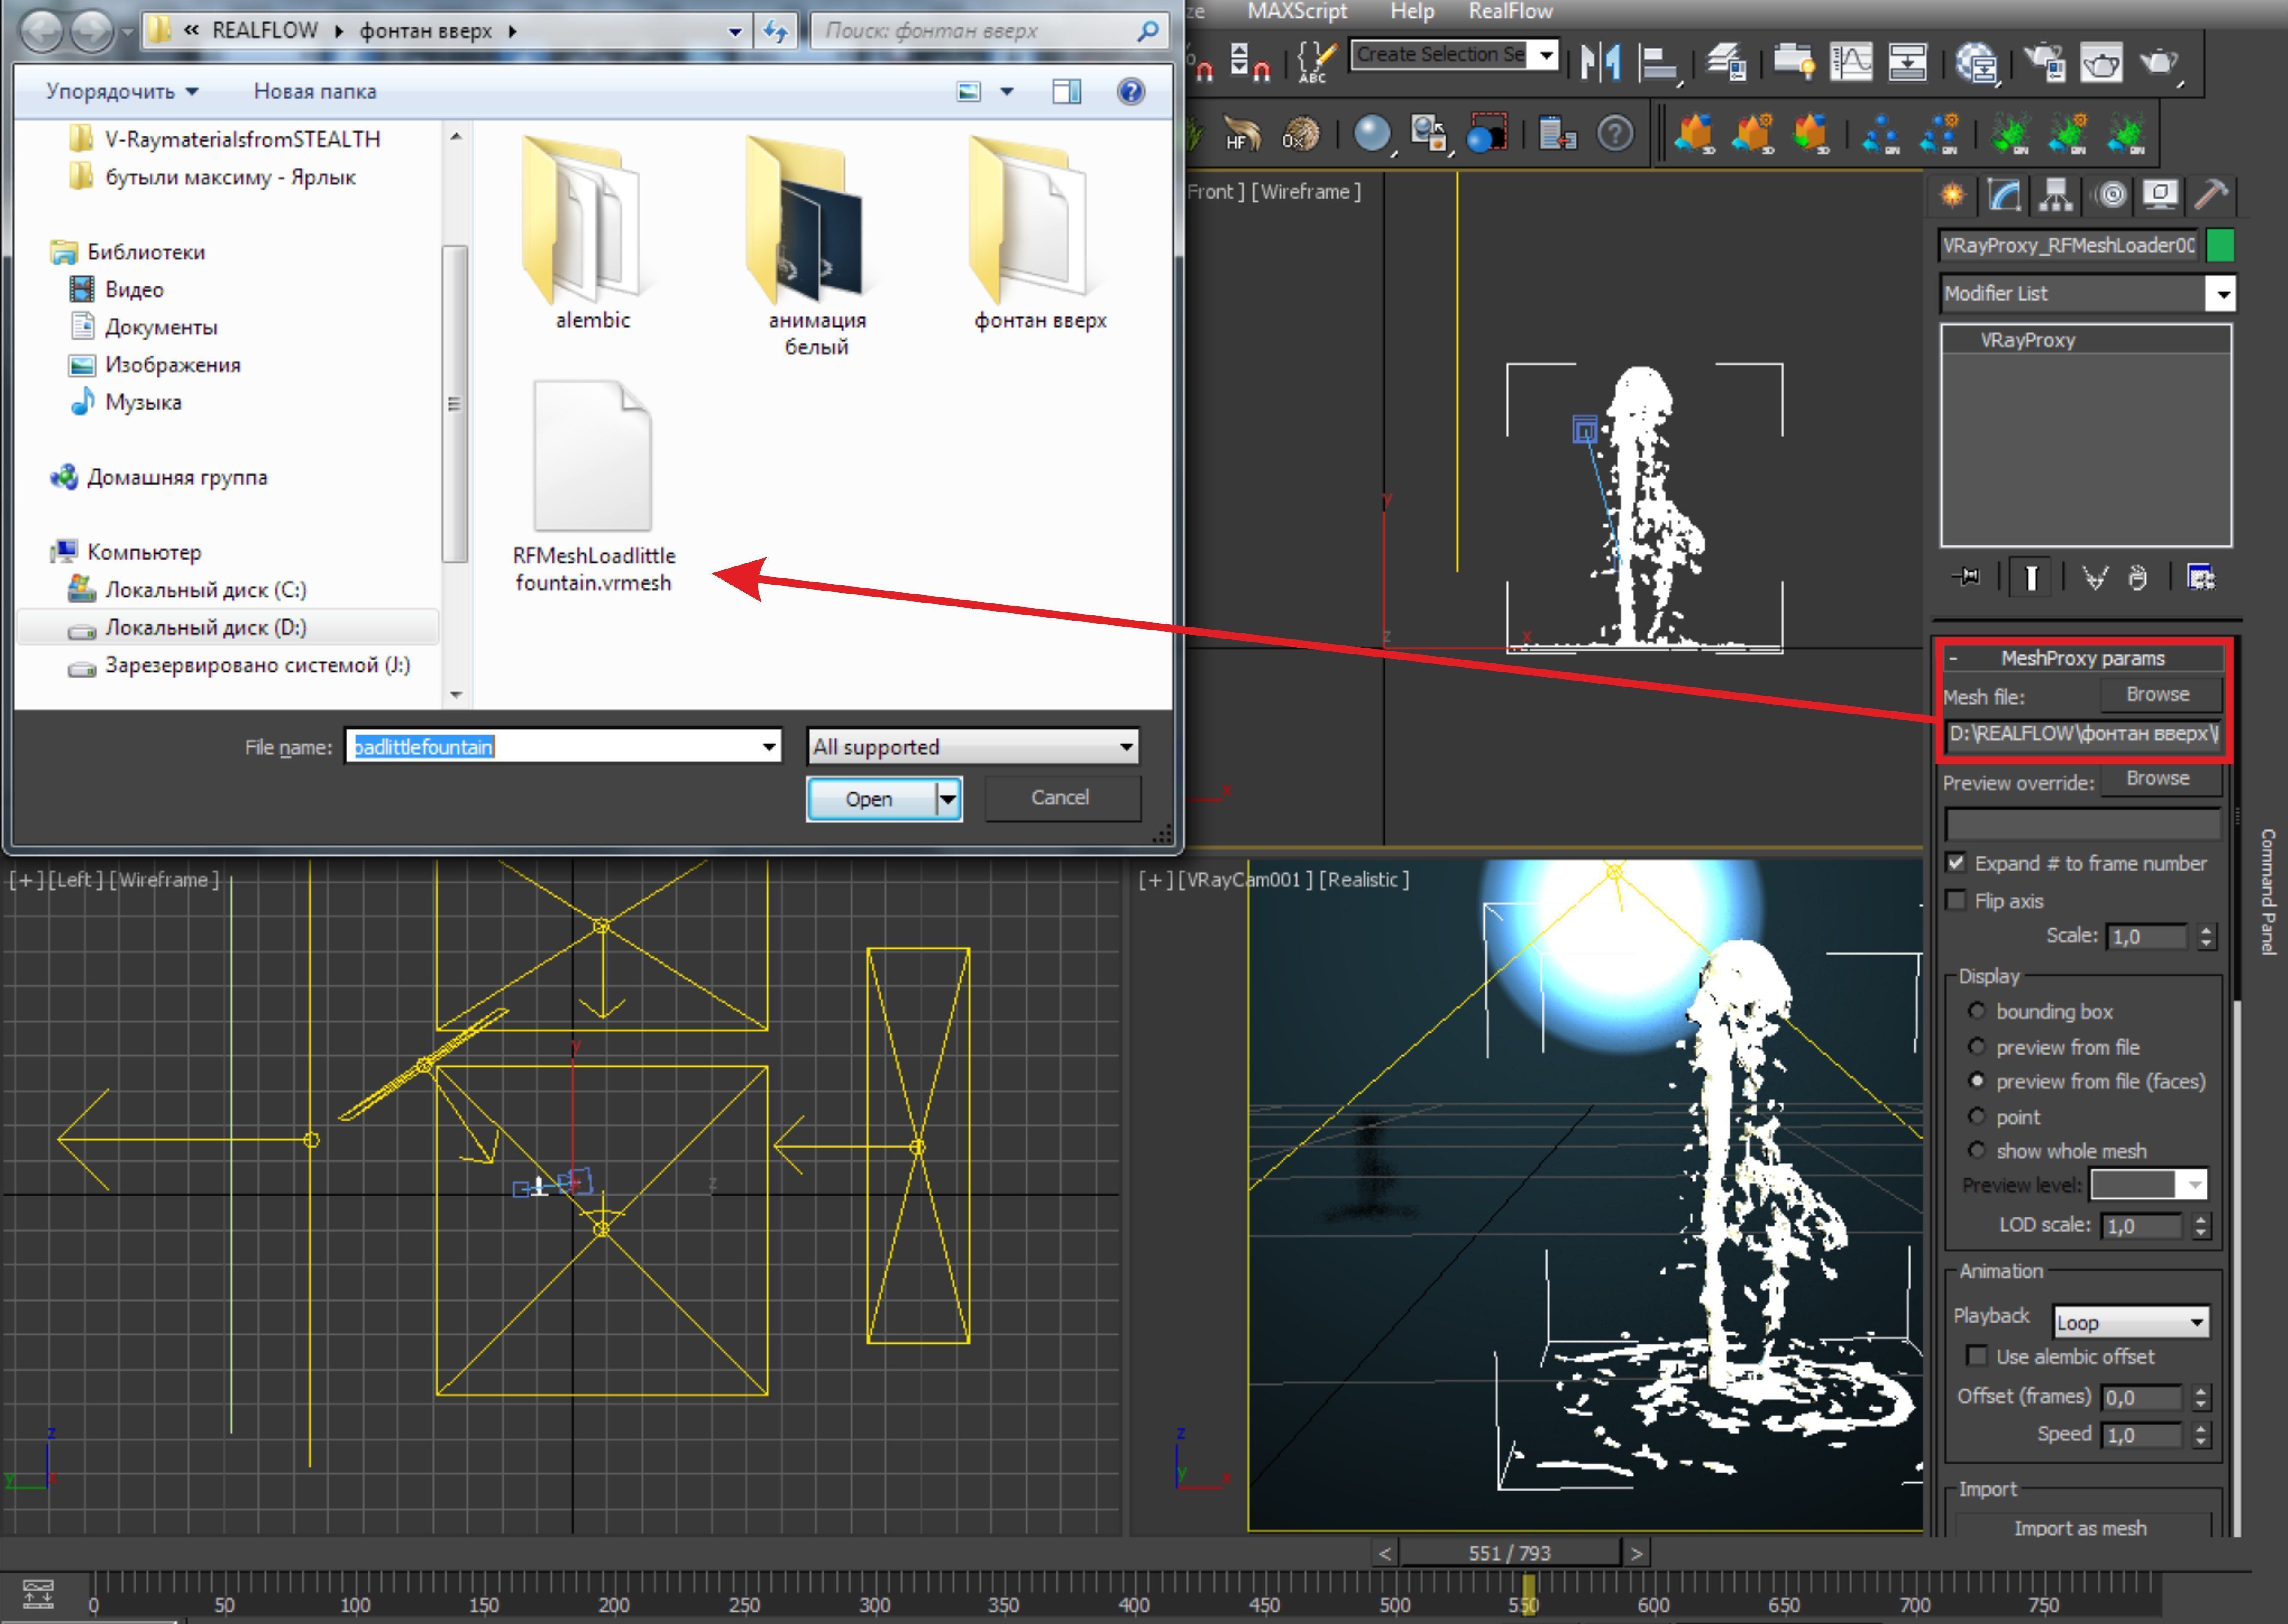Viewport: 2288px width, 1624px height.
Task: Select the bounding box display option
Action: tap(1976, 1011)
